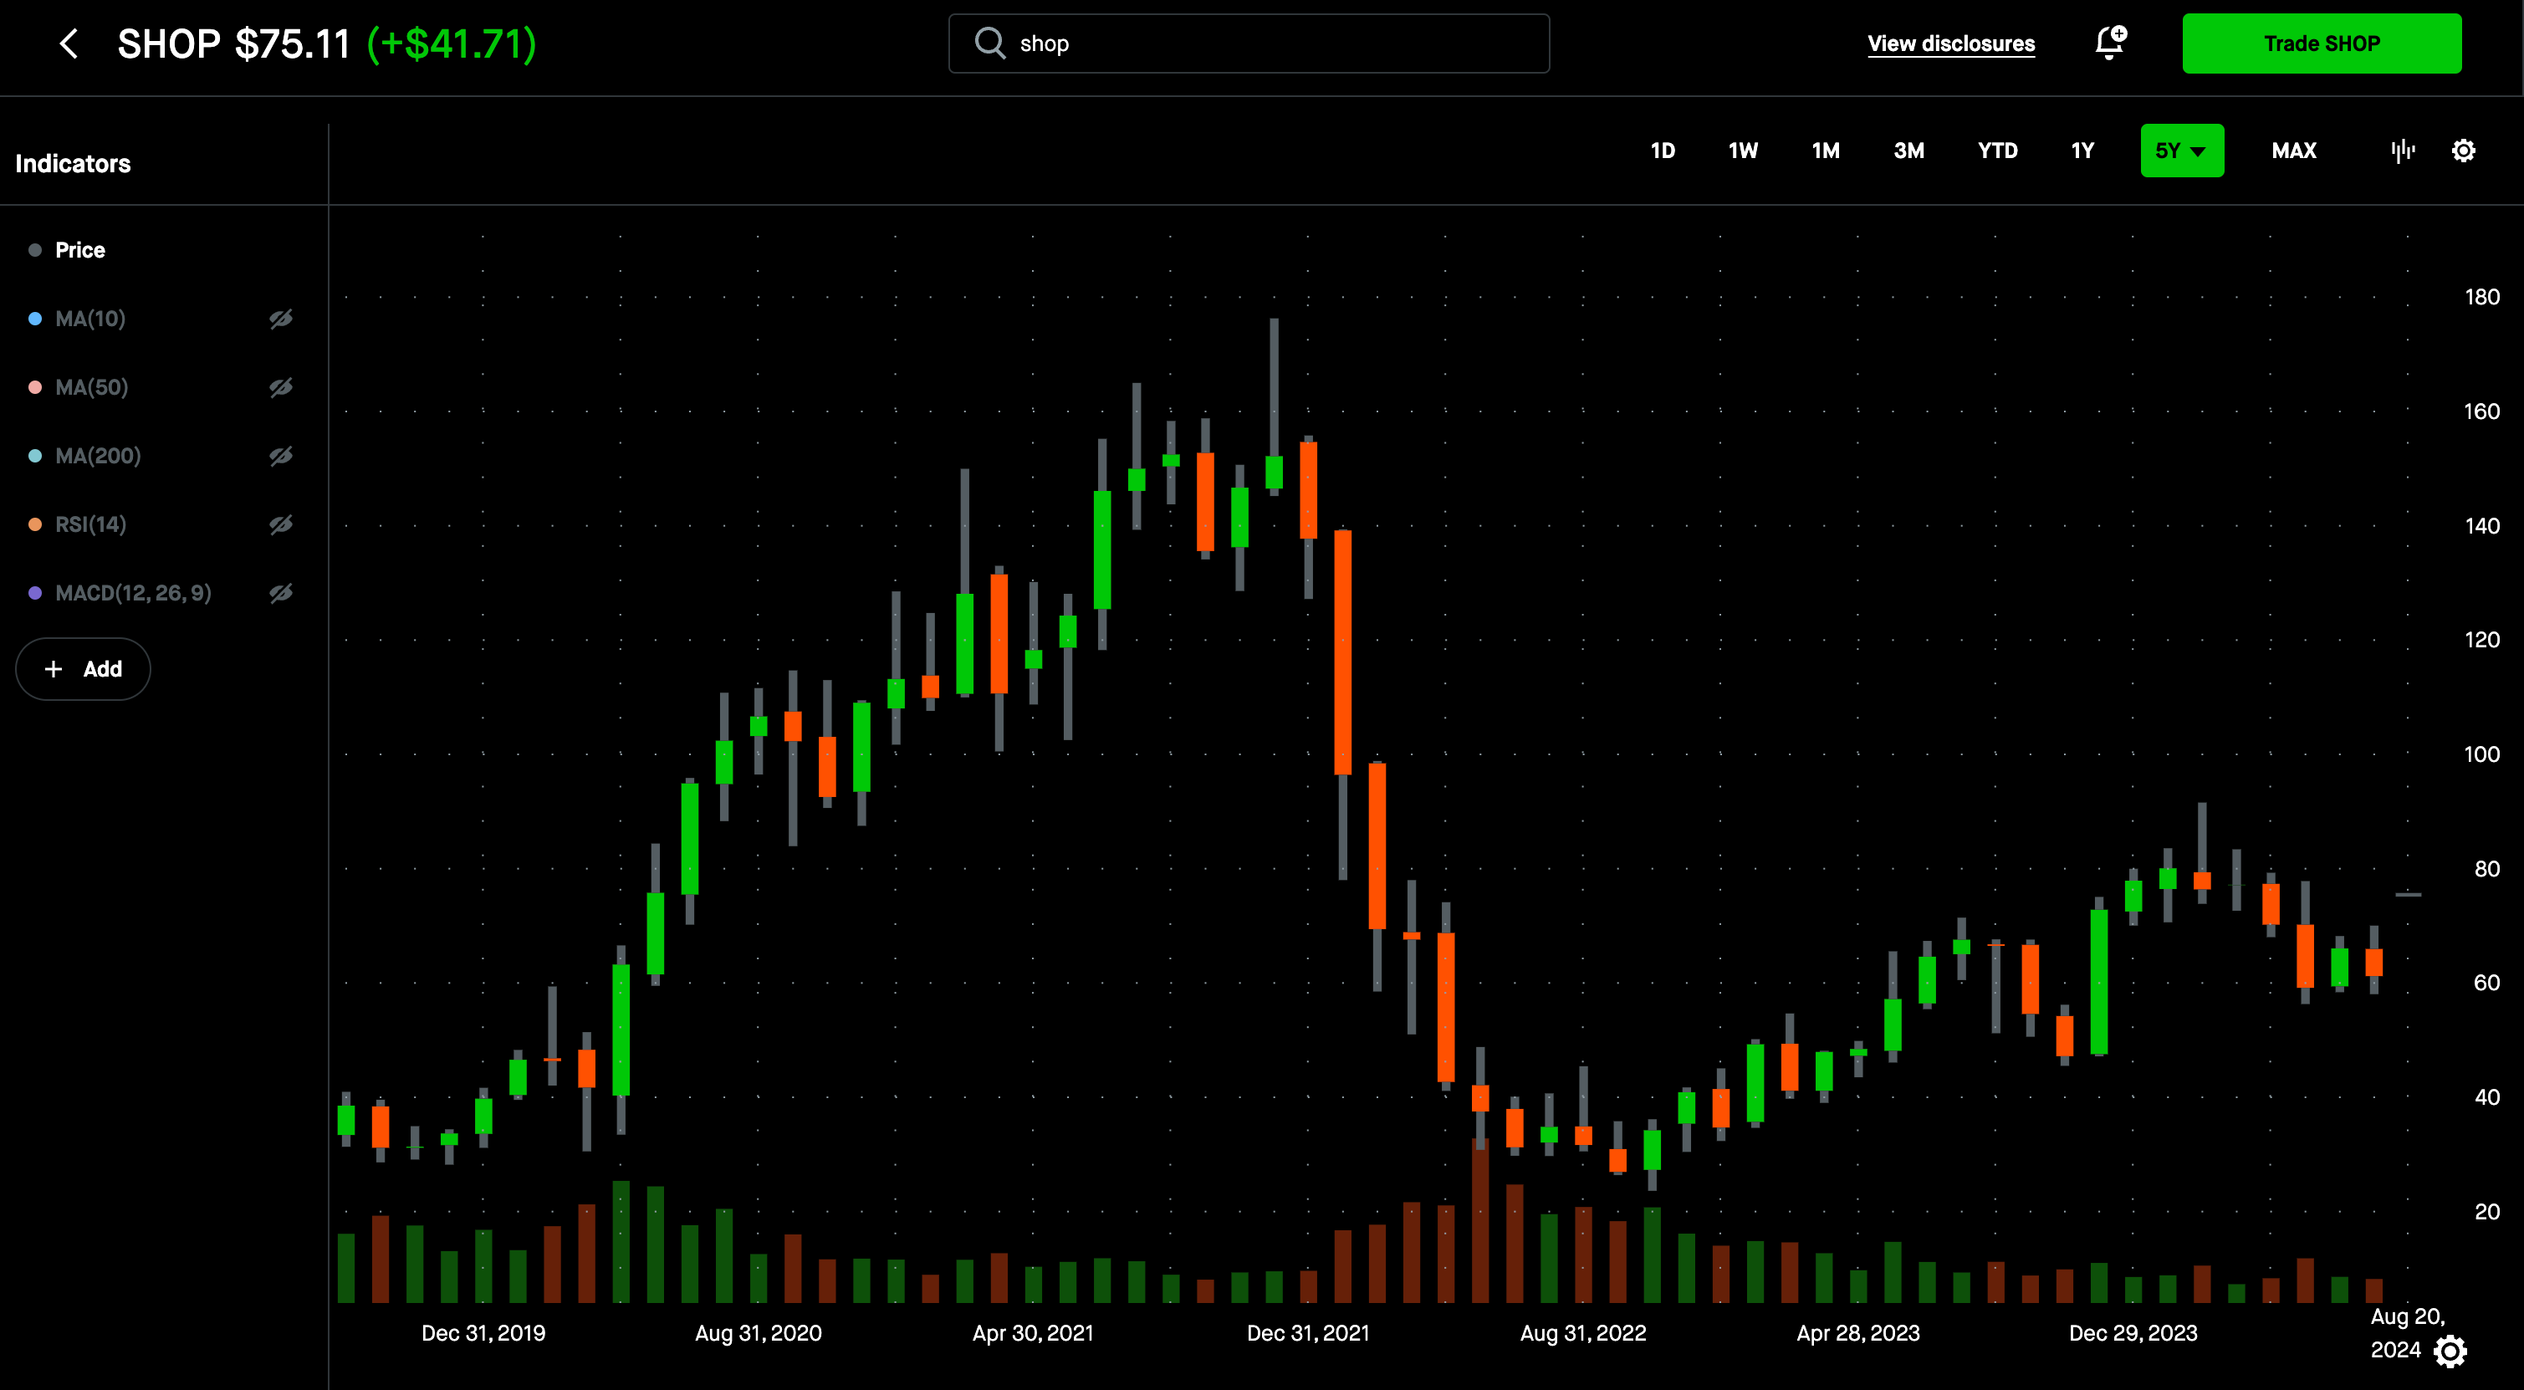The image size is (2524, 1390).
Task: Click the Dec 31, 2019 axis label
Action: [483, 1333]
